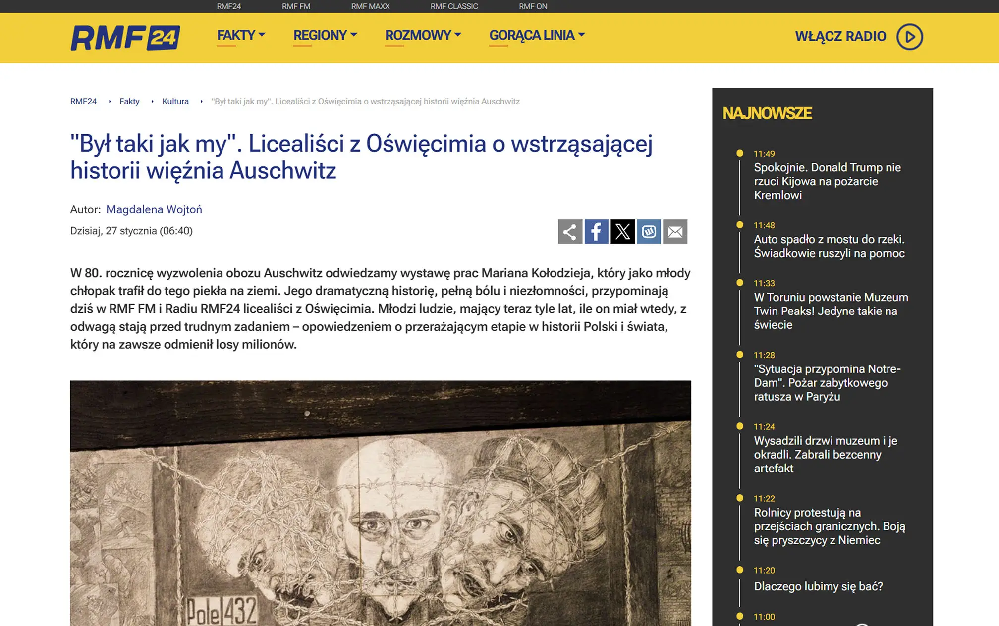Click Kultura breadcrumb link
Screen dimensions: 999x626
pos(175,101)
